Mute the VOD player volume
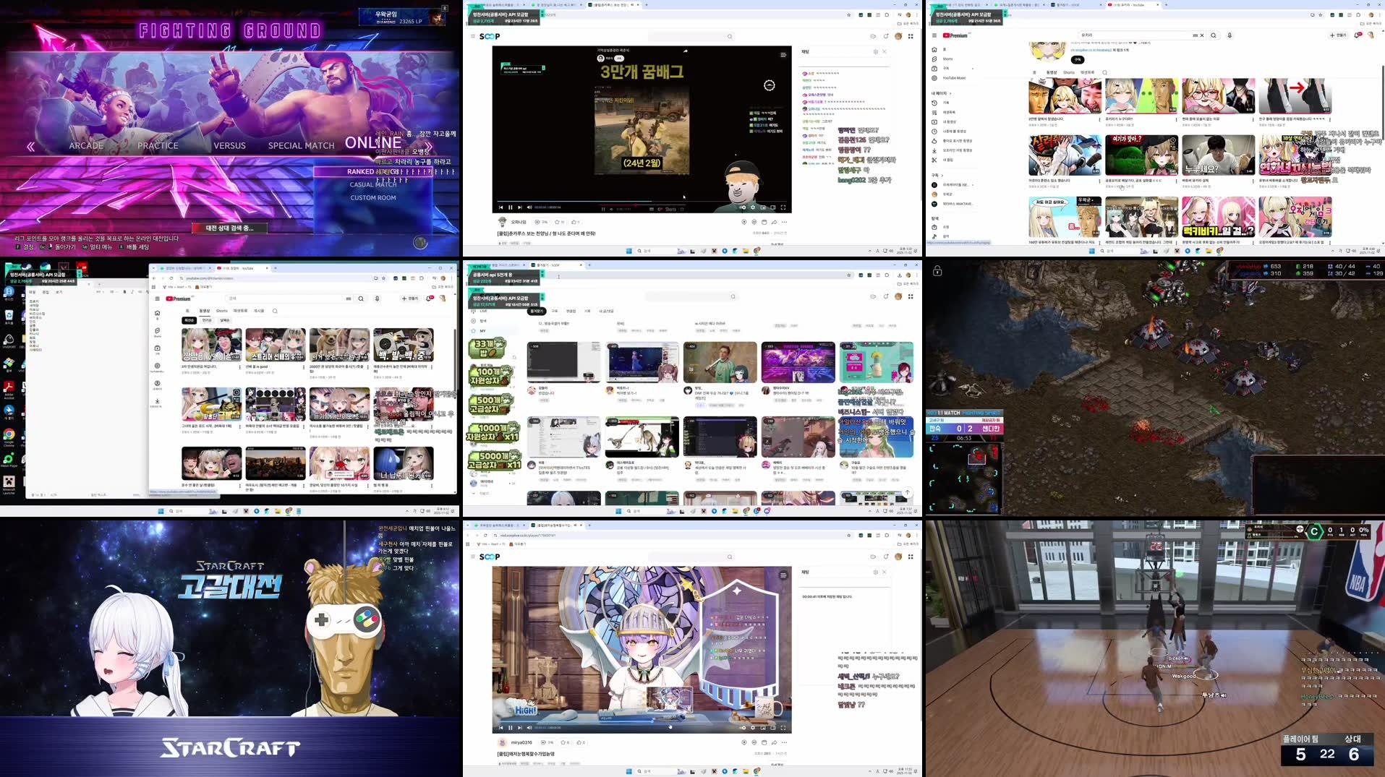The image size is (1385, 777). tap(529, 728)
